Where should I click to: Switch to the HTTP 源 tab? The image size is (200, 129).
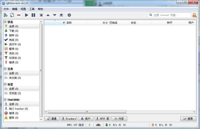click(x=102, y=119)
